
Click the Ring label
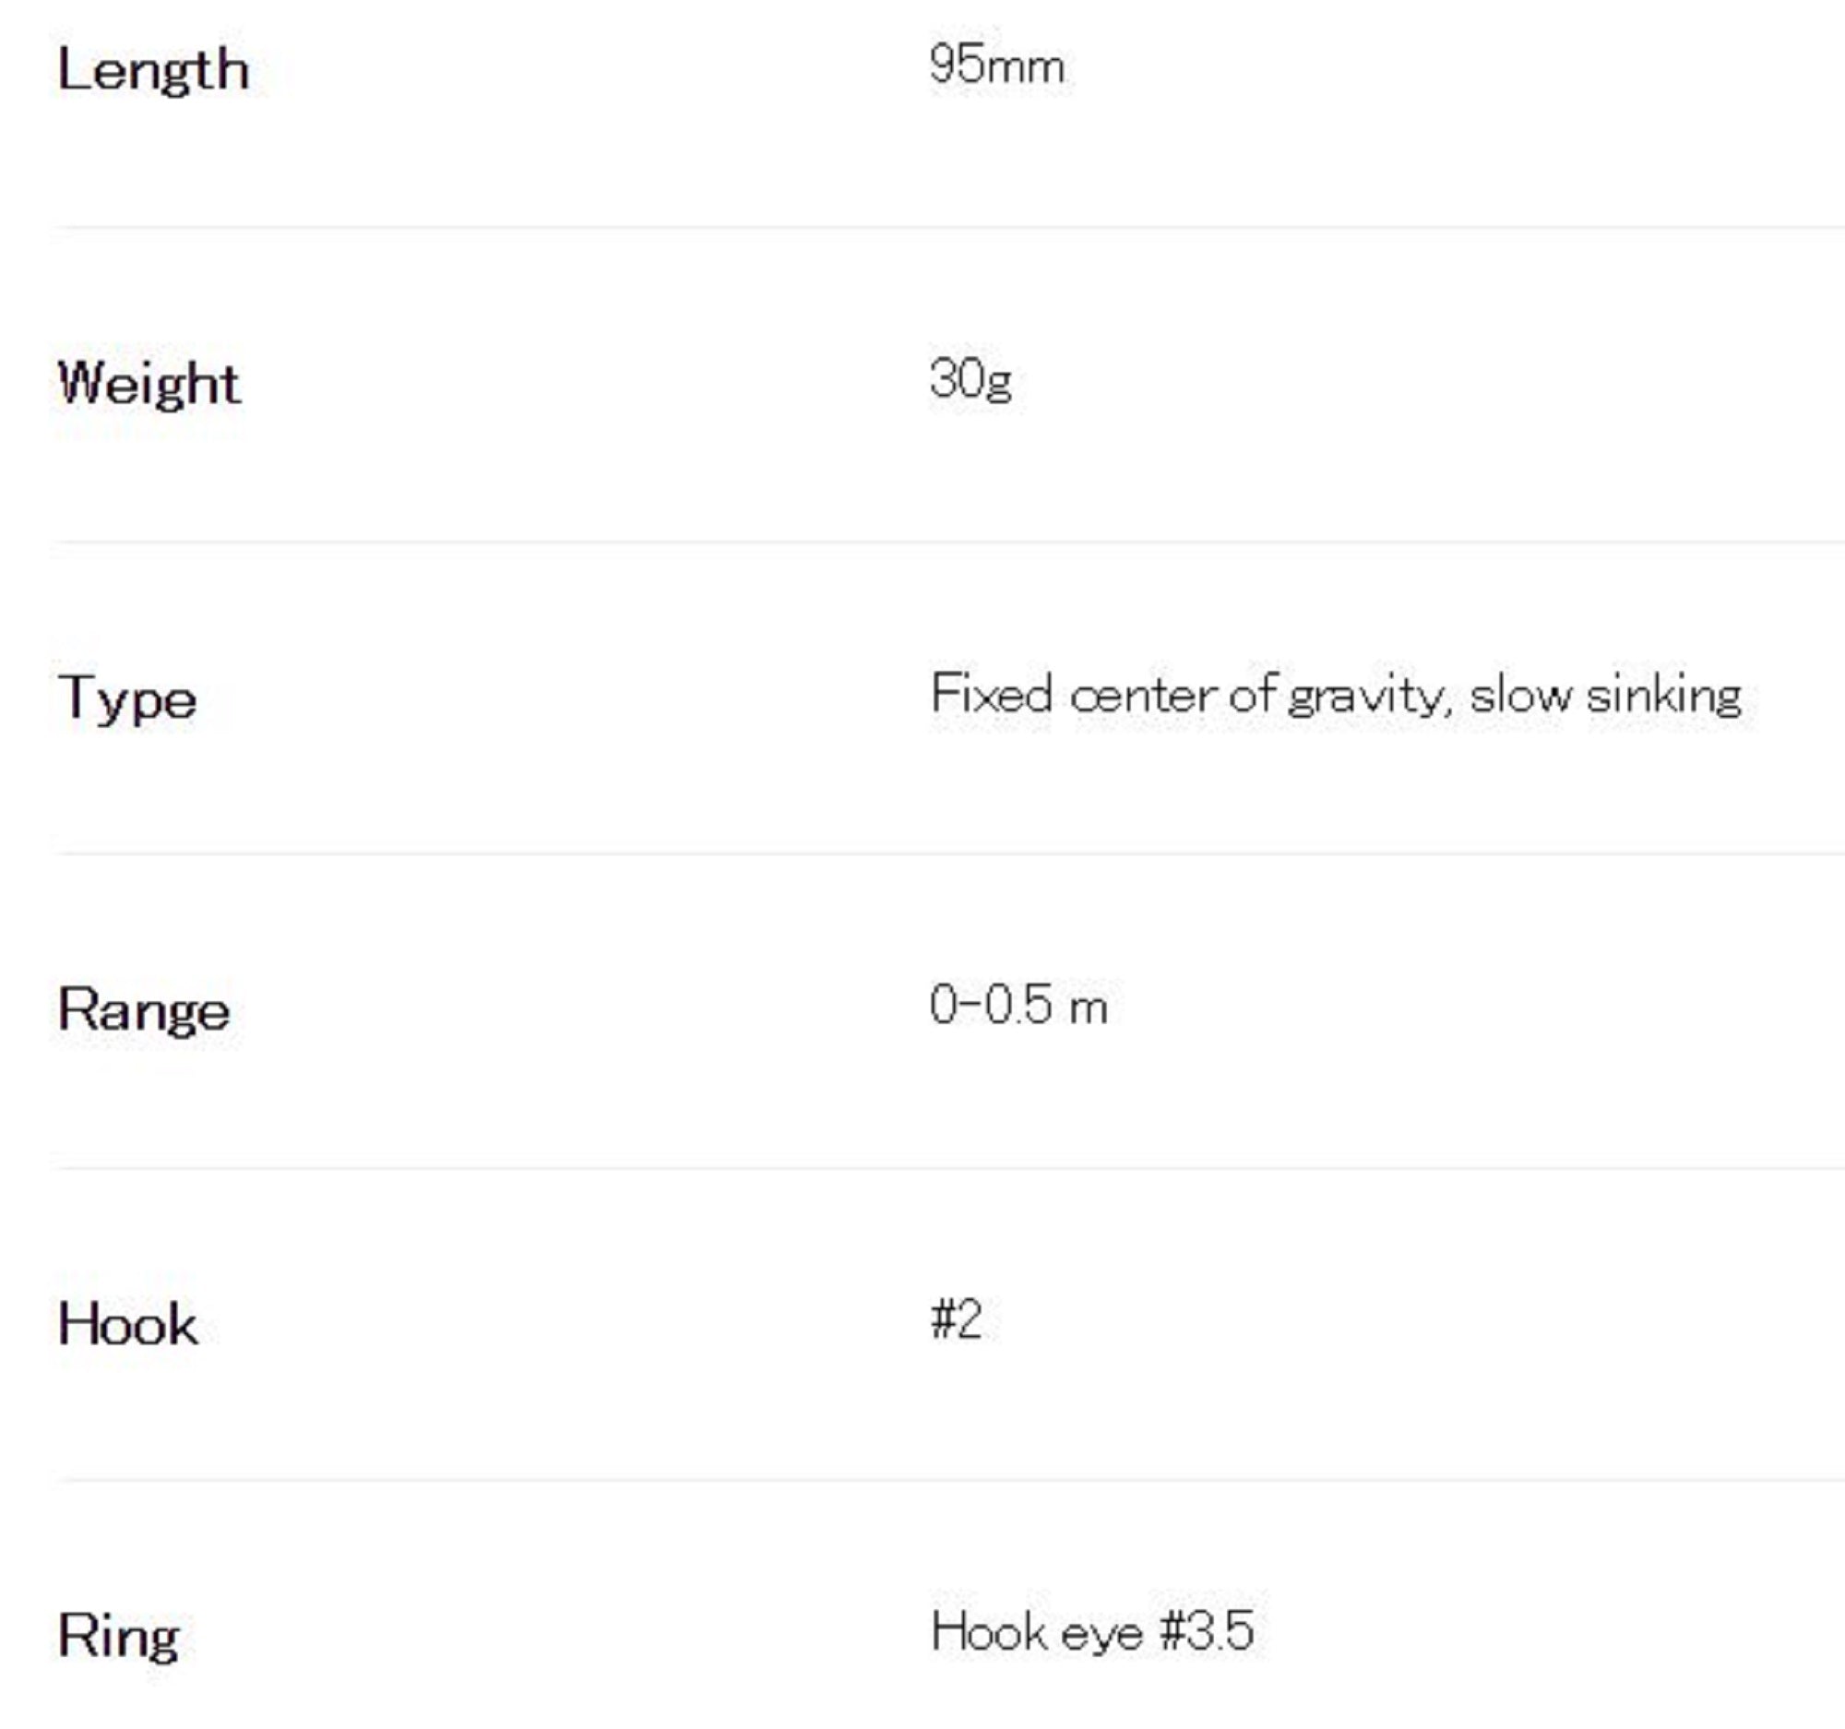tap(118, 1635)
